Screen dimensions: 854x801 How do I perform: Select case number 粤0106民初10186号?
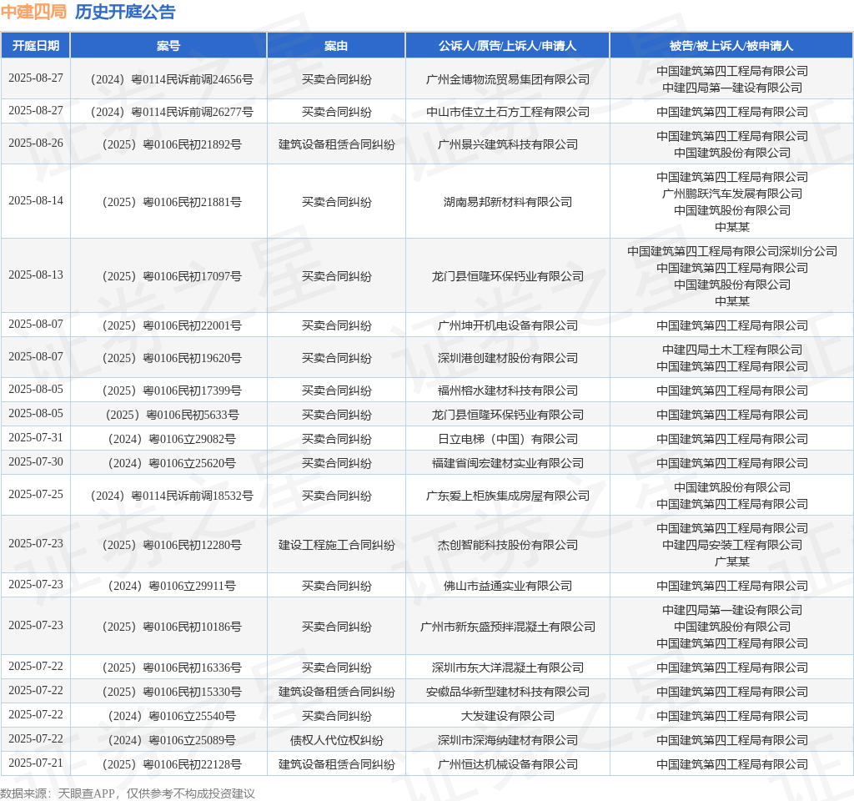(172, 627)
